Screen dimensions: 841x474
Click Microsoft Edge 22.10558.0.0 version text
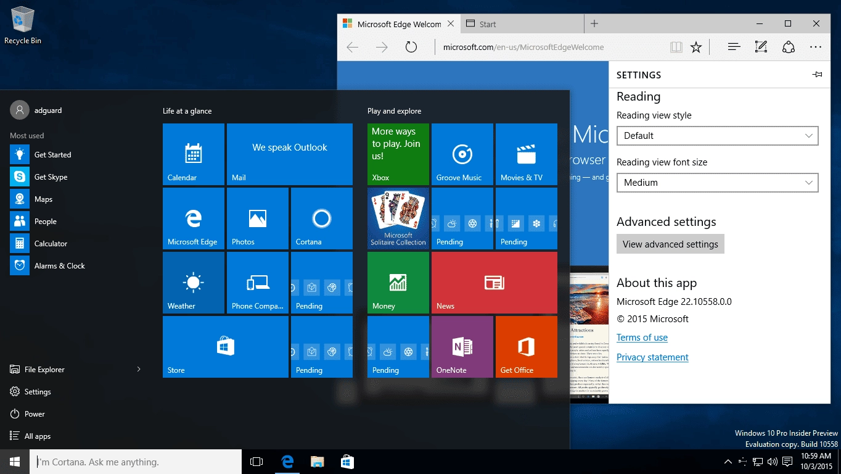click(674, 302)
